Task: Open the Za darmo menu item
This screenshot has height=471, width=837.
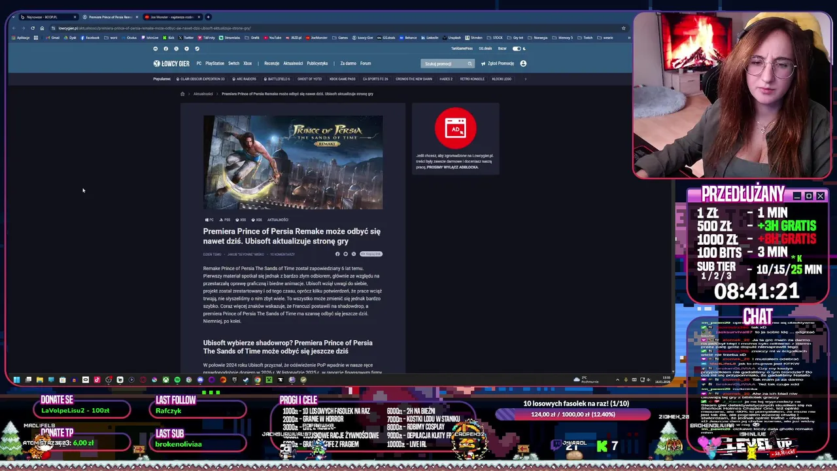Action: (x=348, y=63)
